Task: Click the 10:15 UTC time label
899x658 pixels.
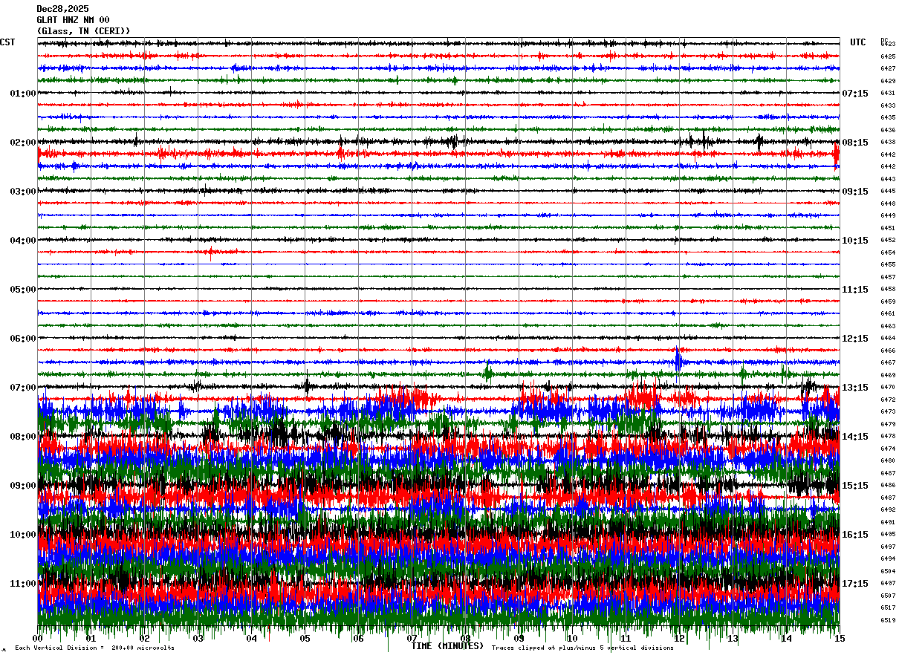Action: click(x=855, y=241)
